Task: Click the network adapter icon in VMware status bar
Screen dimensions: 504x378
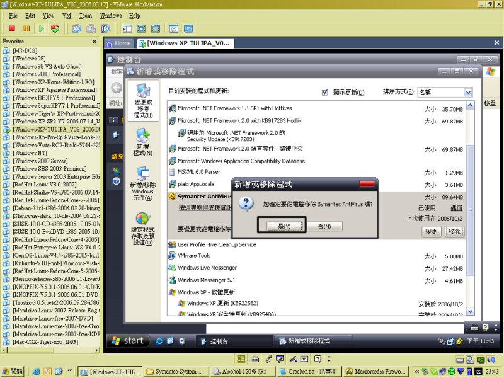Action: [481, 360]
